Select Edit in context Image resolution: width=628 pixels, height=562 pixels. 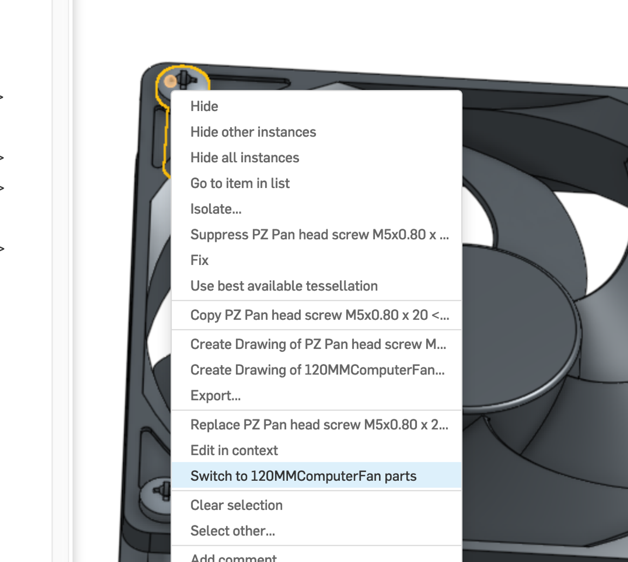[x=316, y=450]
